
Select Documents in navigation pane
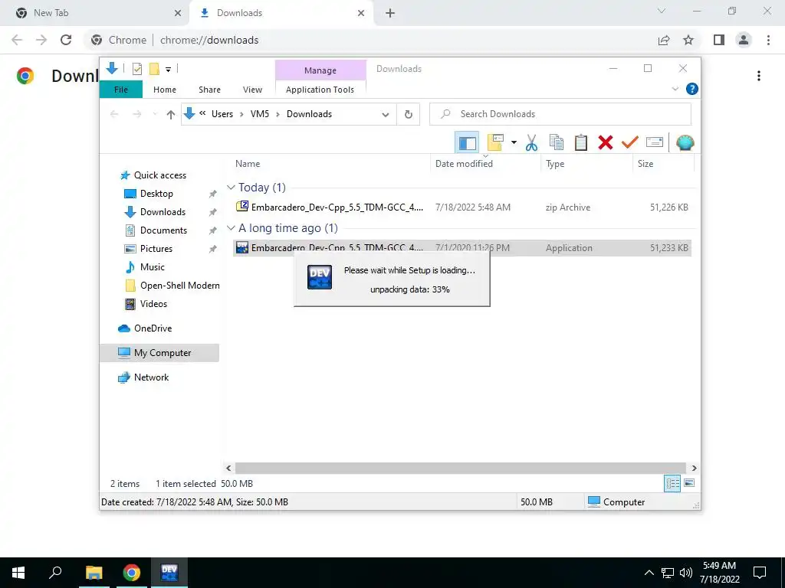coord(163,230)
